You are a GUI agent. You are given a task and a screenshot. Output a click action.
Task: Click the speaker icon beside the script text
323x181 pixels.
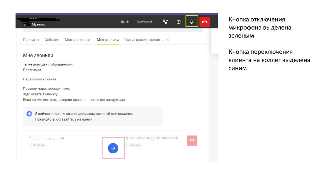(29, 114)
